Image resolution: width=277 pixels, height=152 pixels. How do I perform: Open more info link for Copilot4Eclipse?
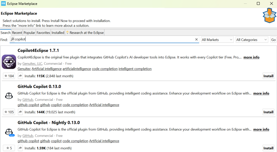coord(251,57)
